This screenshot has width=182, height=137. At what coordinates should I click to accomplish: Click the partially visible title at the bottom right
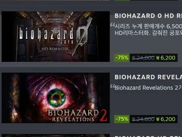pos(148,136)
